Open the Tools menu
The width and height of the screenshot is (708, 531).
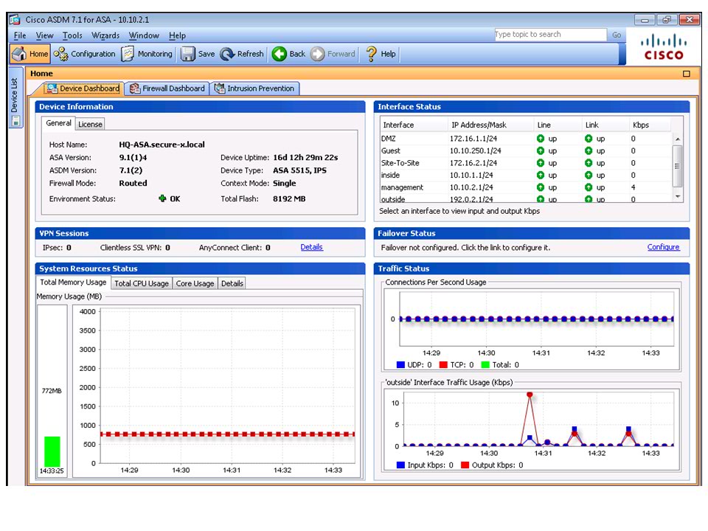pyautogui.click(x=72, y=35)
